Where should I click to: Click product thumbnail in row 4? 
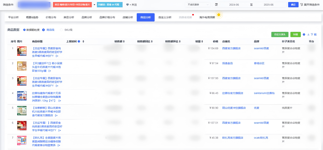click(22, 96)
